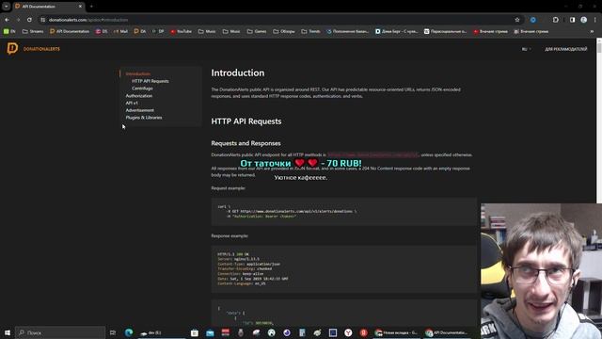Viewport: 602px width, 339px height.
Task: Open the Mail bookmark
Action: [x=120, y=31]
